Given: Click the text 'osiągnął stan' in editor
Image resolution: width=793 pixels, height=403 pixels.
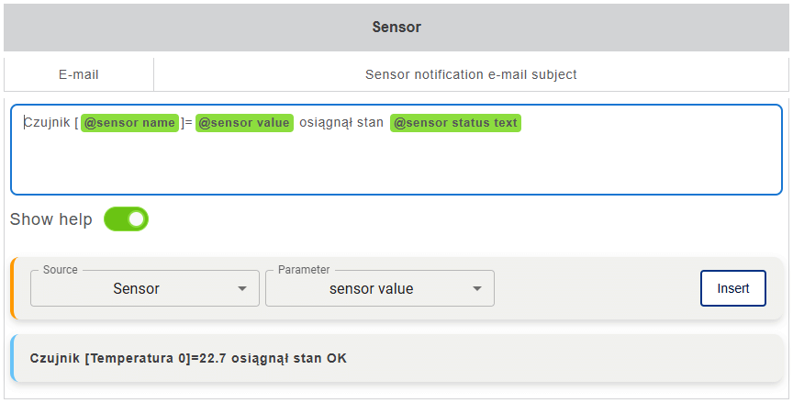Looking at the screenshot, I should coord(341,123).
